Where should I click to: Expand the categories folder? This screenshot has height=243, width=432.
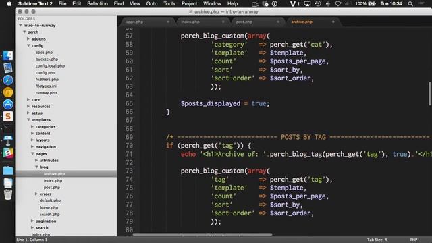[x=32, y=126]
